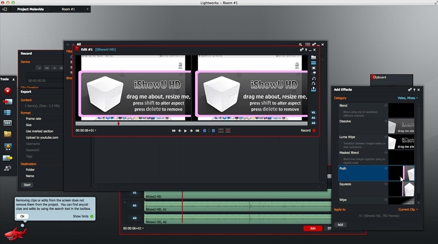
Task: Toggle view mode icon in All bin header
Action: (x=308, y=44)
